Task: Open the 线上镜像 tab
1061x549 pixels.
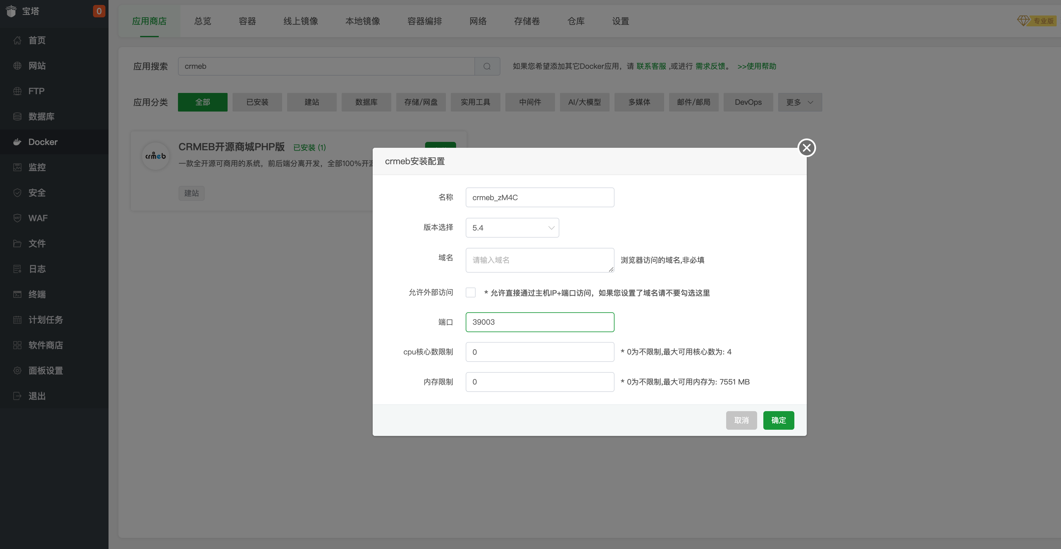Action: 300,21
